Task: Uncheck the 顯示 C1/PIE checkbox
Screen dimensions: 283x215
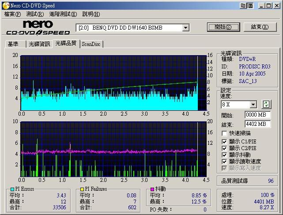Action: tap(225, 142)
